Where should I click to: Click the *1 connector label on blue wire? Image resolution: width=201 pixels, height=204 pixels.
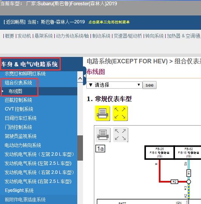189,173
